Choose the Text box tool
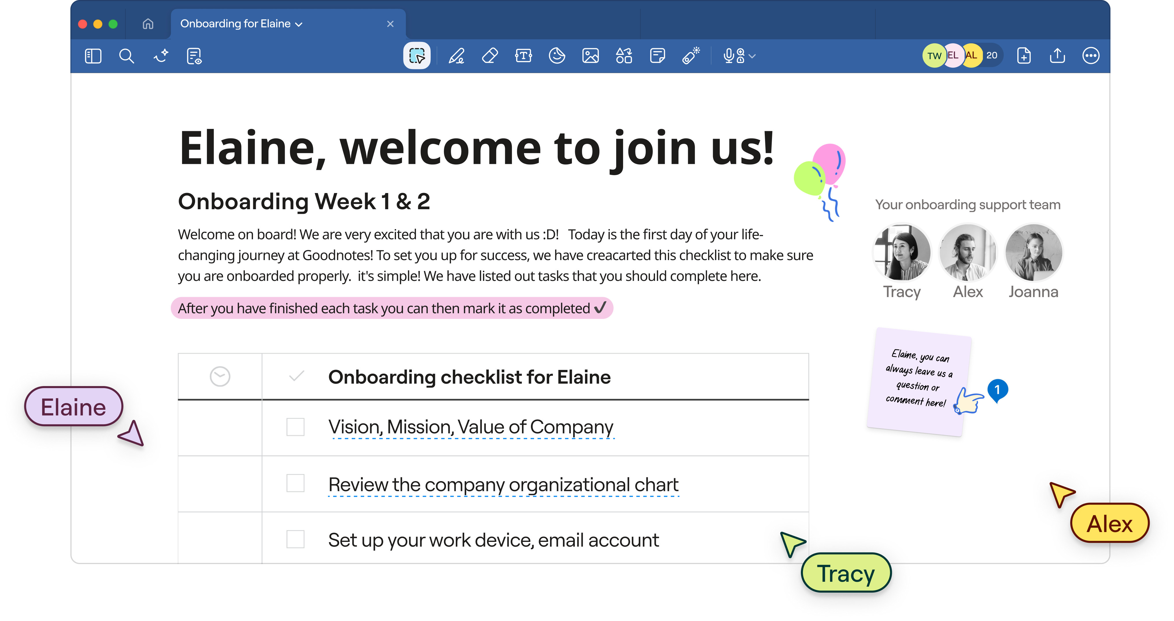1174x621 pixels. click(x=523, y=56)
